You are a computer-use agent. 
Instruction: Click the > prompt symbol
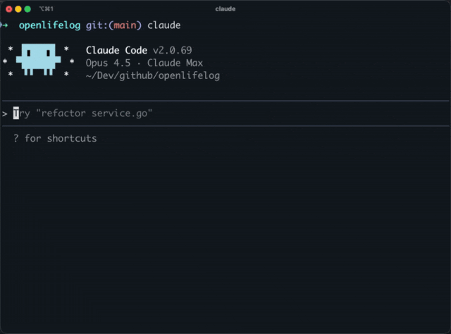5,113
